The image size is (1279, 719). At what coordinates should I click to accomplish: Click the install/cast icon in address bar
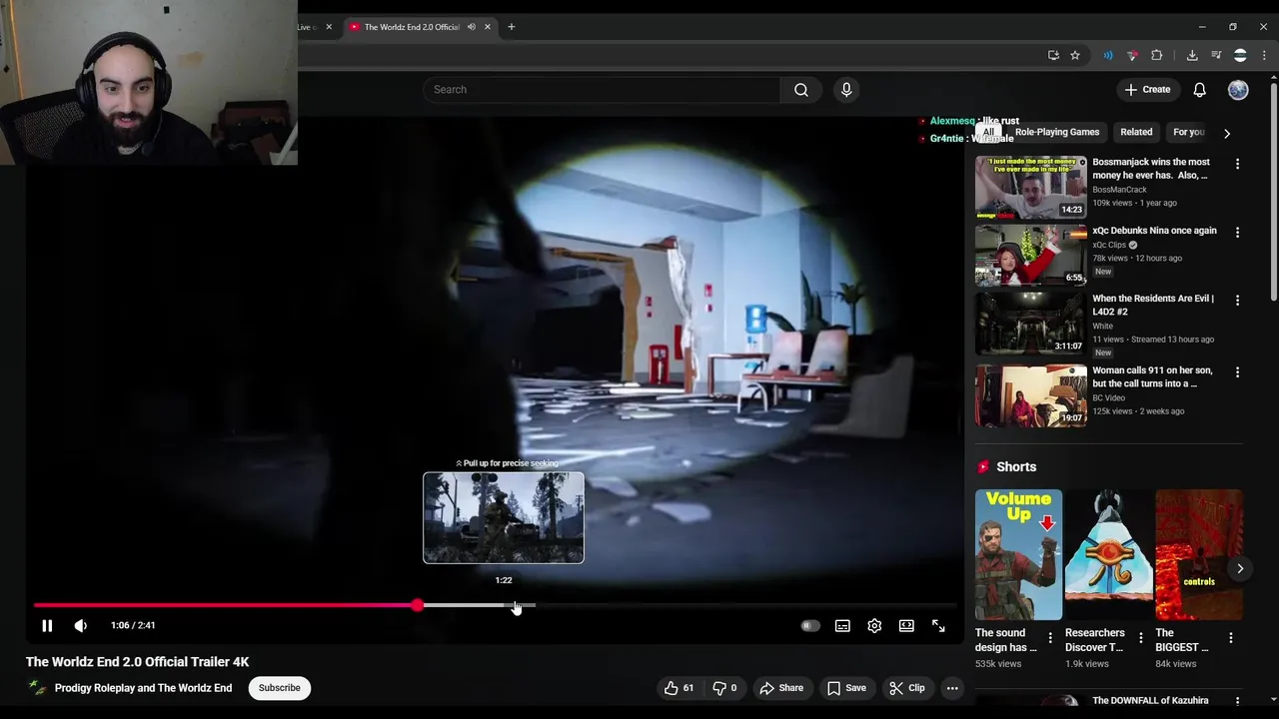pos(1053,55)
